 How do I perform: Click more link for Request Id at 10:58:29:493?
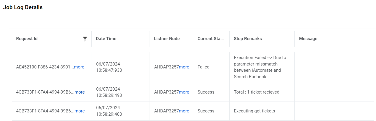80,92
